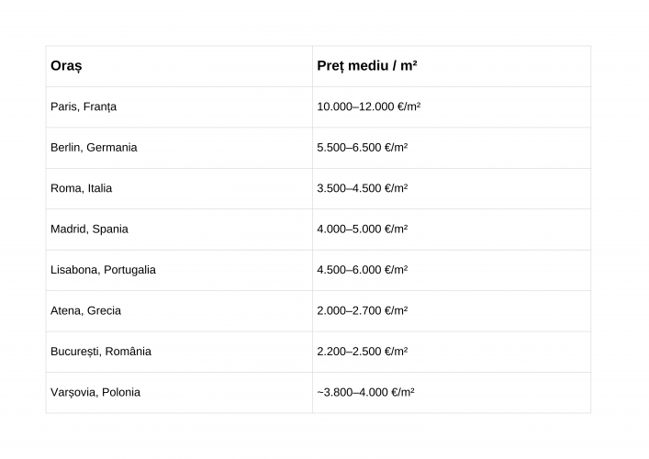
Task: Click the word "Varșovia" in the last row
Action: point(73,392)
